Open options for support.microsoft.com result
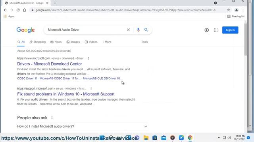 click(91, 88)
